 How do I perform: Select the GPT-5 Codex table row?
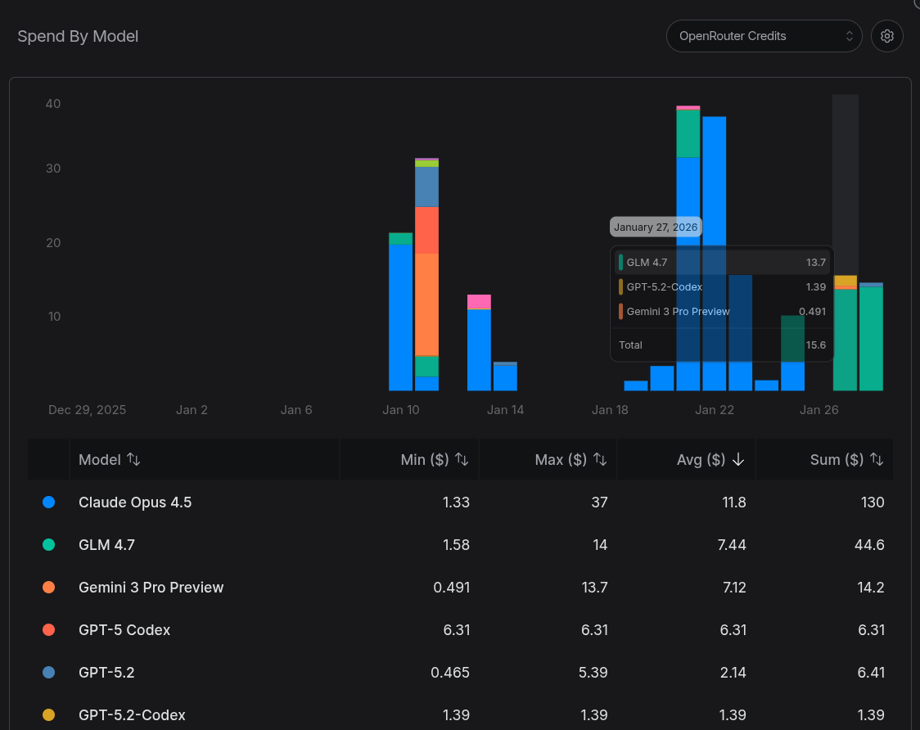124,630
